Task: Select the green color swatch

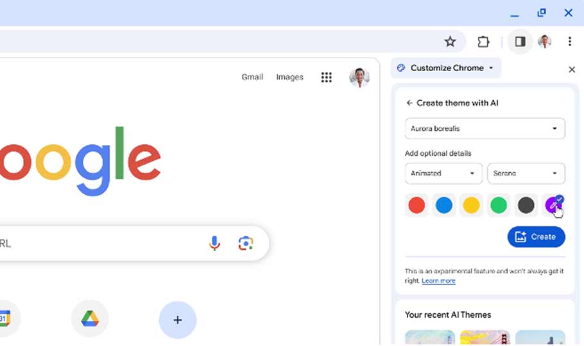Action: (499, 205)
